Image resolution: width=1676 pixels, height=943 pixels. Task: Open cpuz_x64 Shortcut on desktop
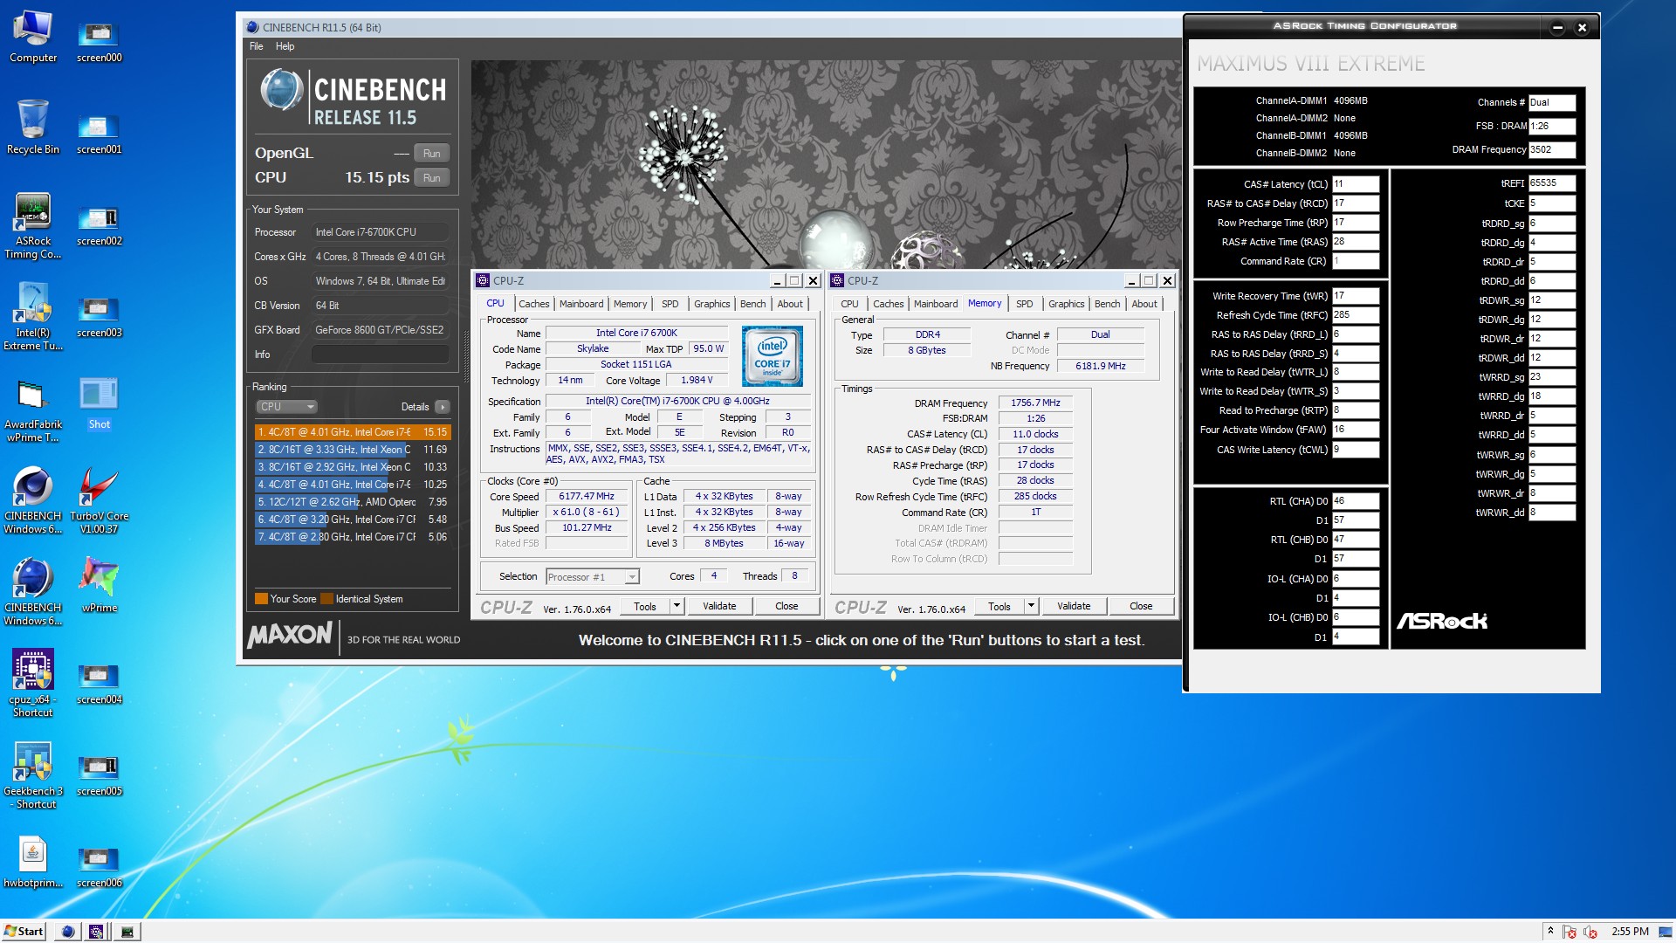pyautogui.click(x=33, y=685)
